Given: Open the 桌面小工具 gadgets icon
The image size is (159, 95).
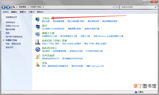Looking at the screenshot, I should point(38,34).
